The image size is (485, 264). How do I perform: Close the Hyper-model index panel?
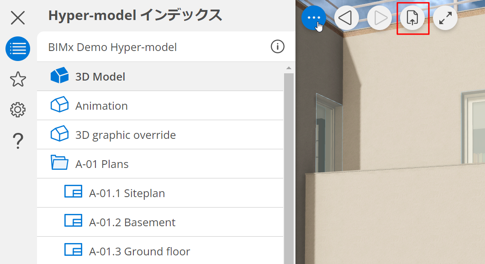[18, 18]
